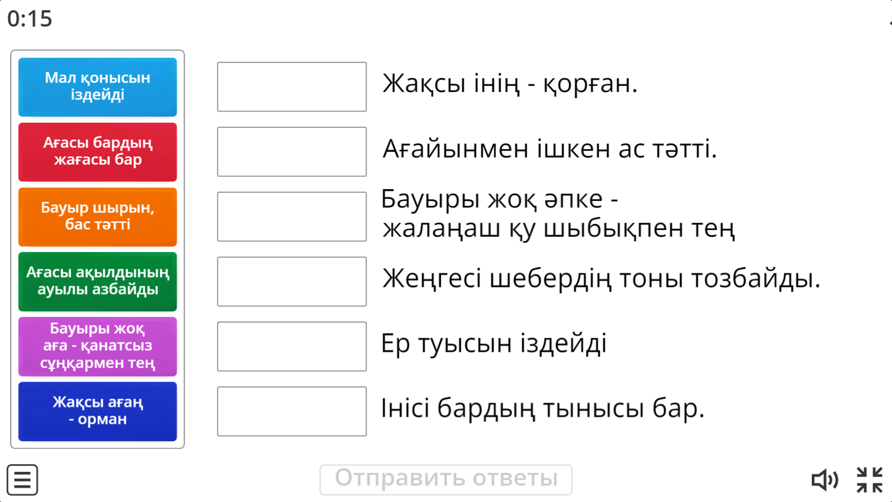Select the red 'Ағасы бардың жағасы бар' tile
The height and width of the screenshot is (502, 892).
[98, 152]
